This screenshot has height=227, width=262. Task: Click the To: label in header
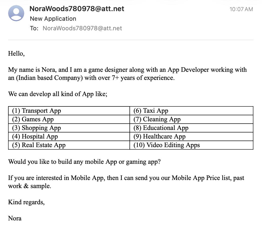point(34,28)
